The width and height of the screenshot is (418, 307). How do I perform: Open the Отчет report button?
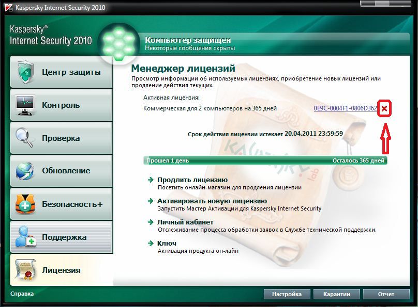tap(386, 294)
